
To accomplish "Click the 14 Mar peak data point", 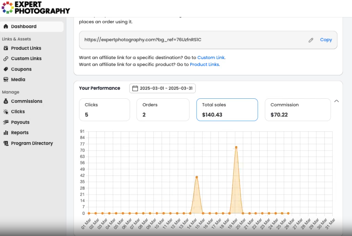I will pos(196,177).
